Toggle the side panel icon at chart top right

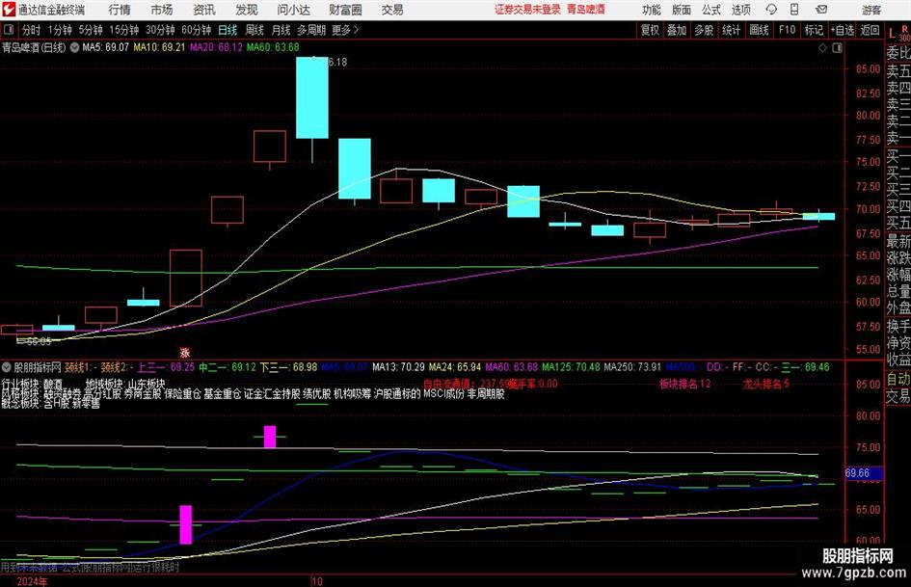[837, 48]
